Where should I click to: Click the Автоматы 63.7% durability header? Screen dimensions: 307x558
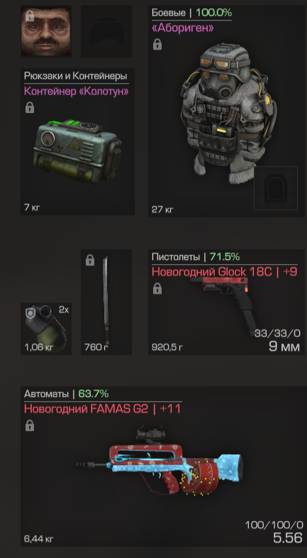tap(67, 393)
